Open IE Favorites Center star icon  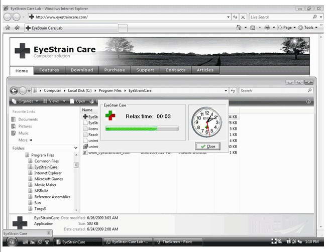pyautogui.click(x=8, y=28)
